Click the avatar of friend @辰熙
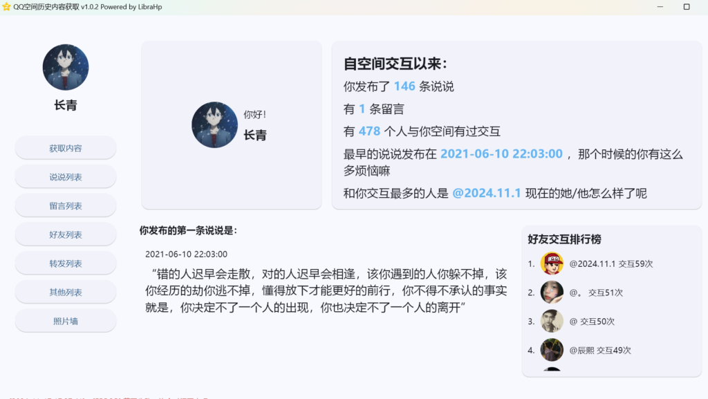 pyautogui.click(x=552, y=350)
